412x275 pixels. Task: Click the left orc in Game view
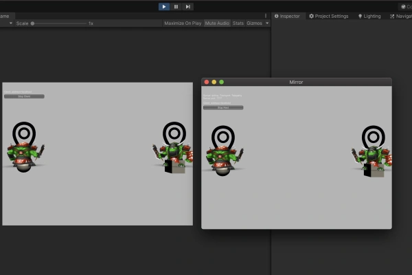click(25, 157)
